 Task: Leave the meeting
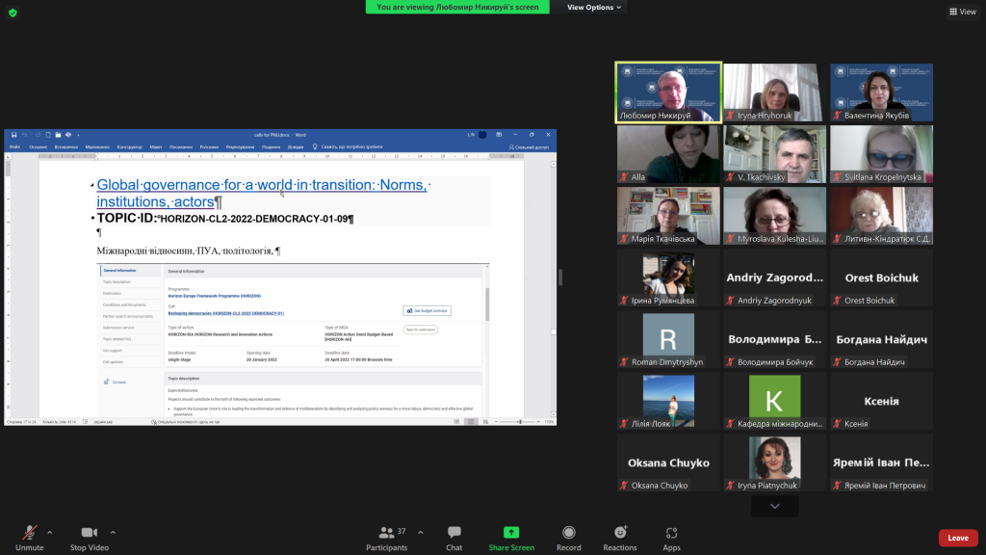[x=958, y=538]
